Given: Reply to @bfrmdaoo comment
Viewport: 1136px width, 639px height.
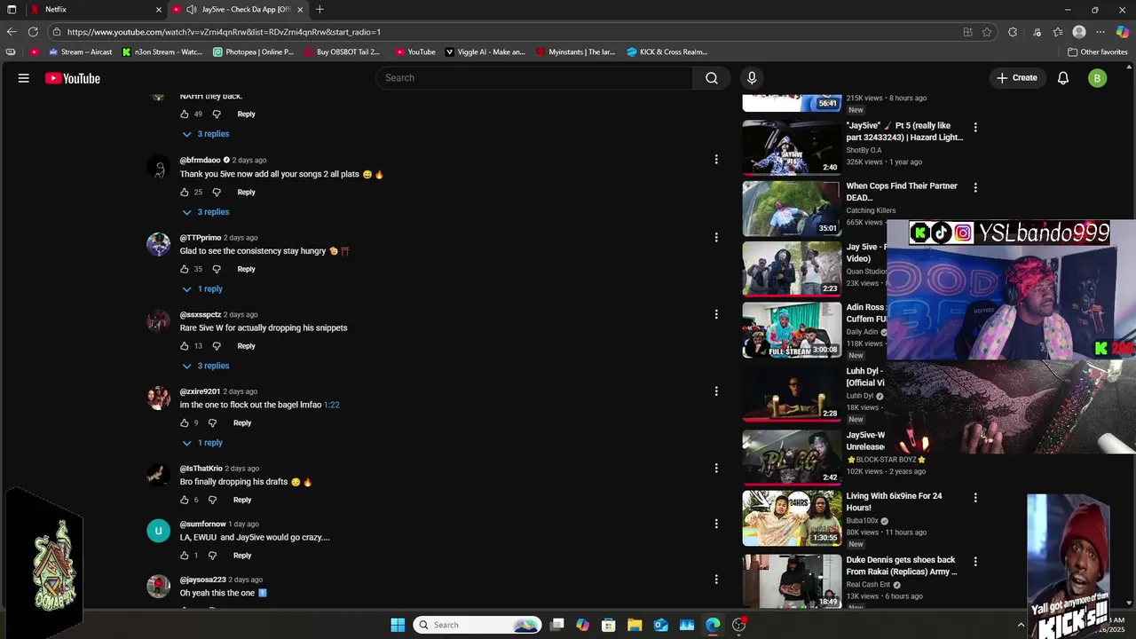Looking at the screenshot, I should (x=246, y=192).
